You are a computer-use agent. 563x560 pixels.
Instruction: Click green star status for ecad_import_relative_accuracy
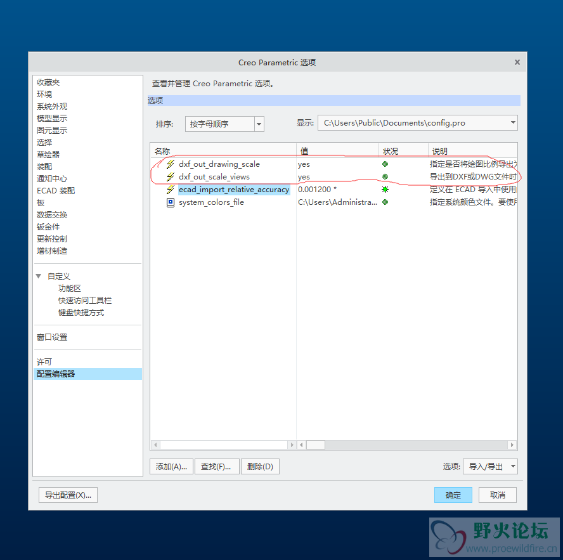point(385,189)
